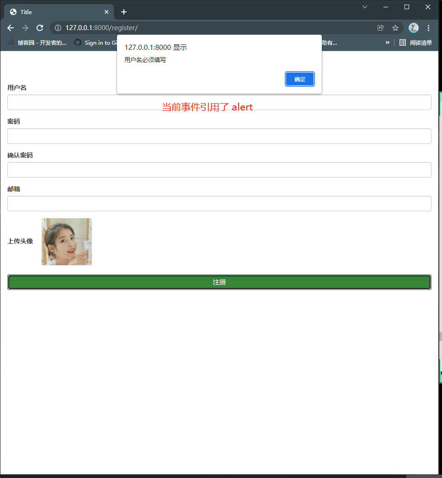Click the 邮箱 field label
Image resolution: width=442 pixels, height=478 pixels.
pos(14,189)
